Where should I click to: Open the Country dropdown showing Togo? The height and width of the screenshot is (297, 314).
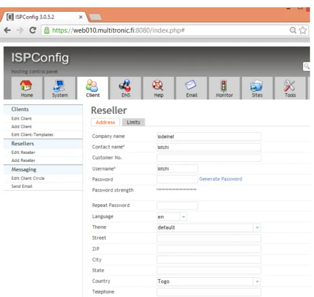[209, 281]
